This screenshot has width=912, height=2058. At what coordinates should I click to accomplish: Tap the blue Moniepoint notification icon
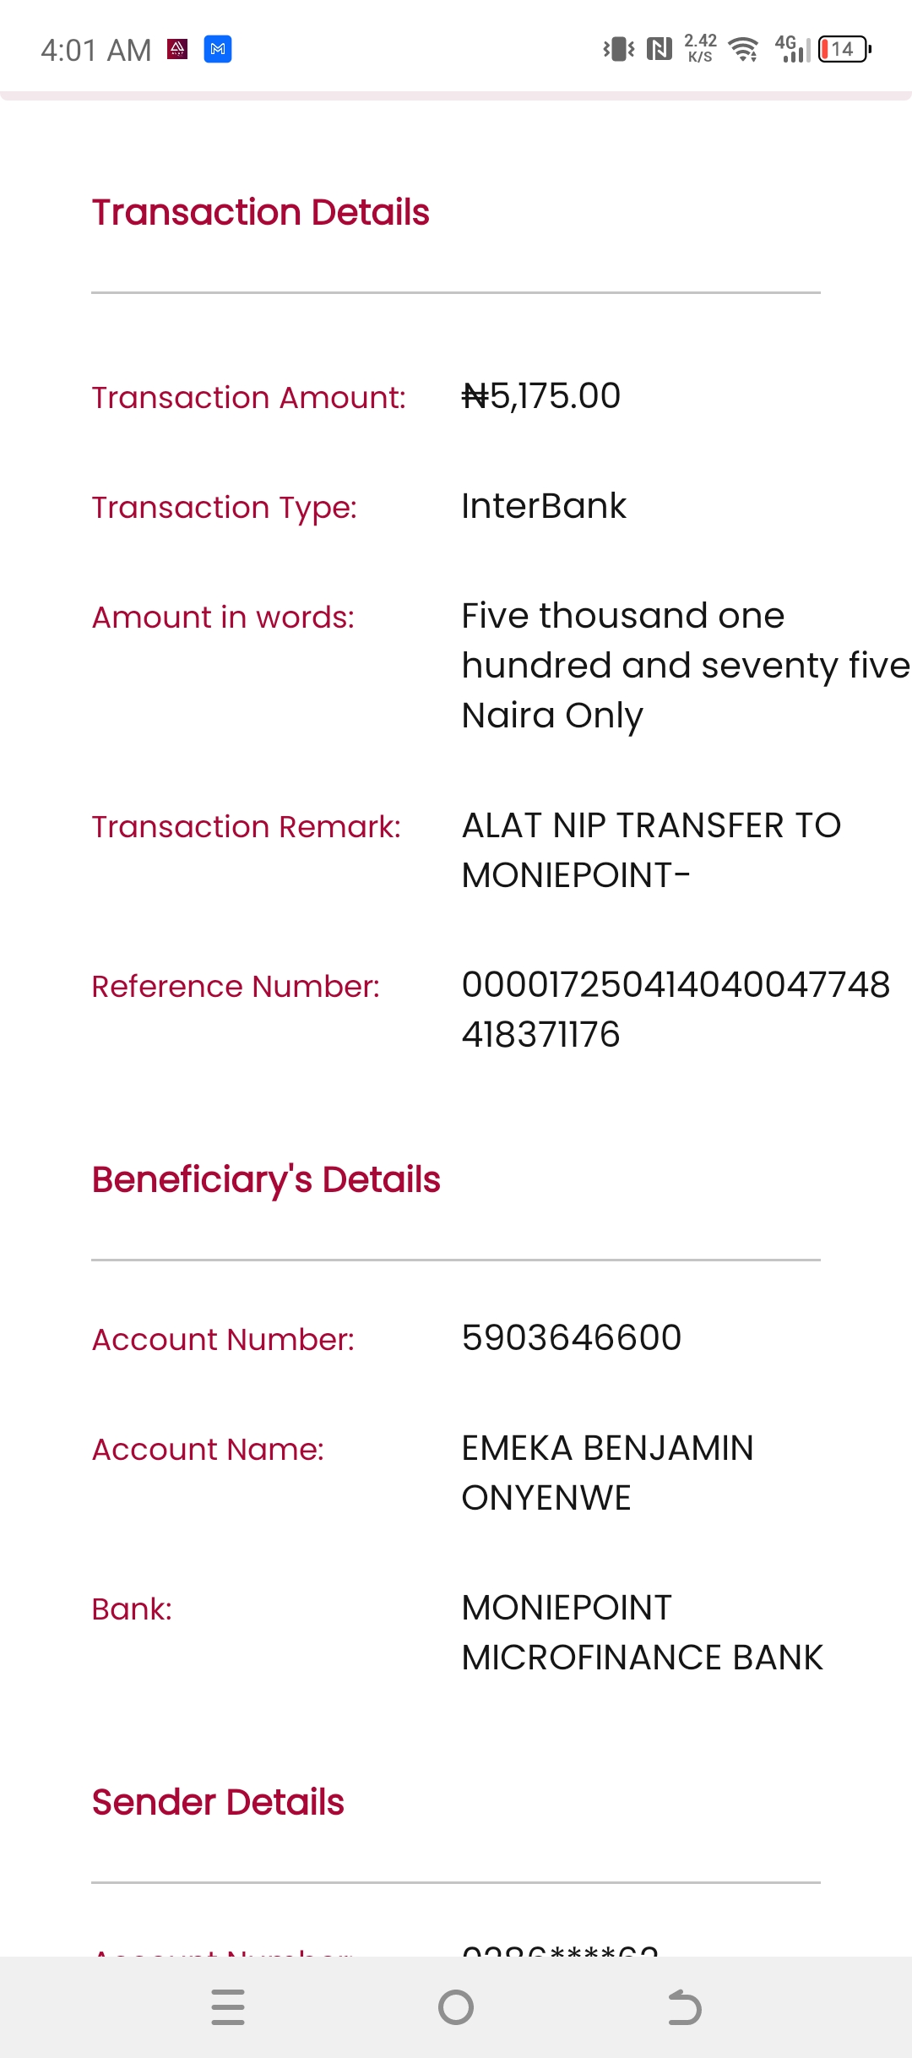[218, 49]
